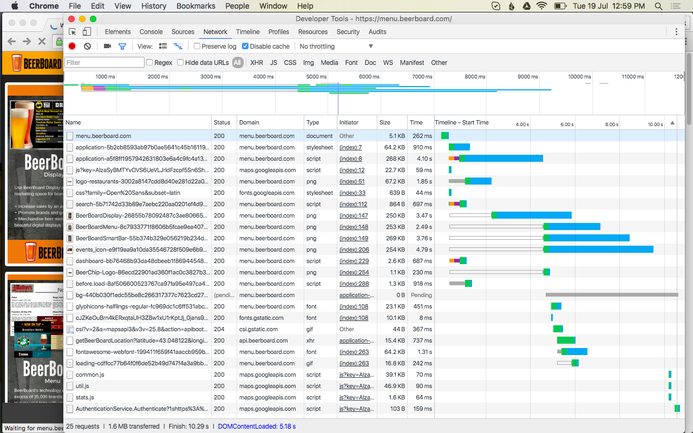The width and height of the screenshot is (693, 433).
Task: Open Spotlight search in the menu bar
Action: pos(658,6)
